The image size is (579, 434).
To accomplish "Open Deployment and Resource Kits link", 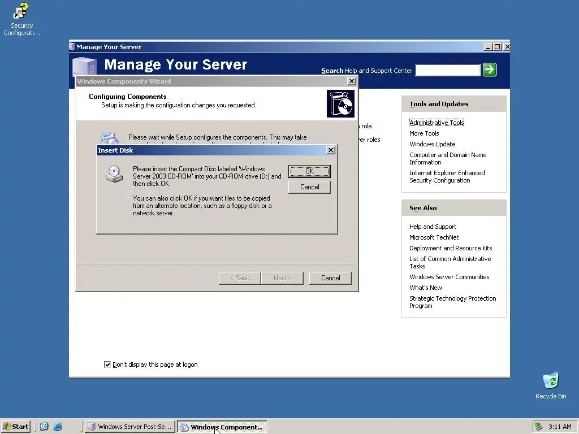I will (x=451, y=248).
